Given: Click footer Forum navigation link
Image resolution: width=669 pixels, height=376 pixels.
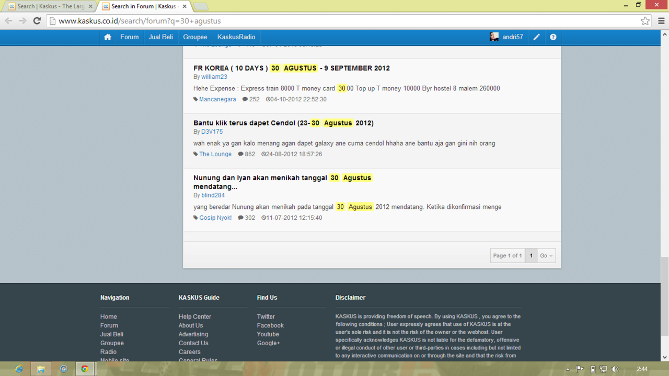Looking at the screenshot, I should tap(109, 325).
